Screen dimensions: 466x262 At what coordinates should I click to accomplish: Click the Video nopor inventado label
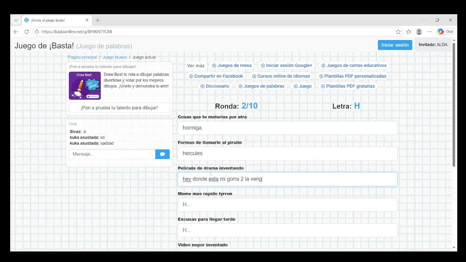tap(203, 245)
